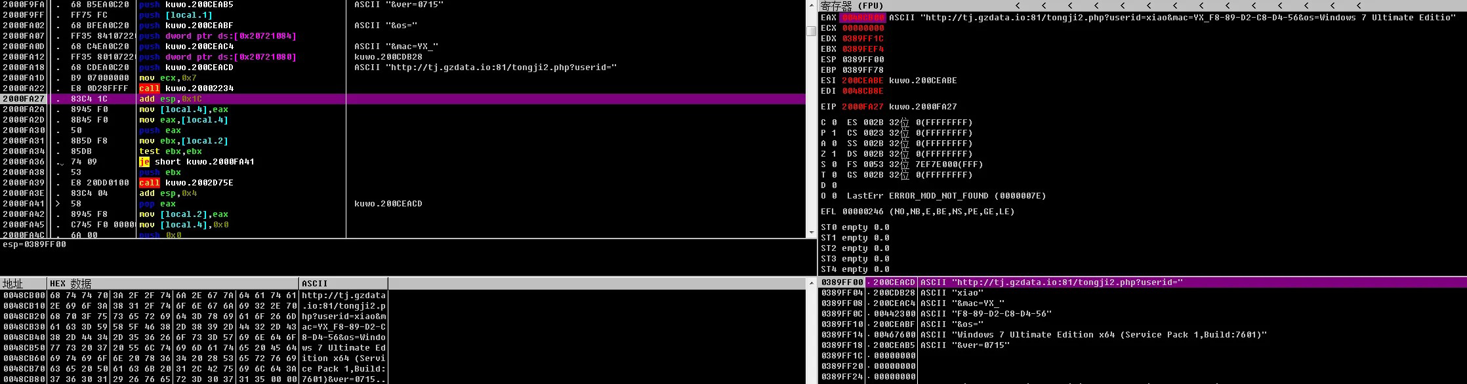
Task: Select dump row at address 0048CB00
Action: click(x=24, y=296)
